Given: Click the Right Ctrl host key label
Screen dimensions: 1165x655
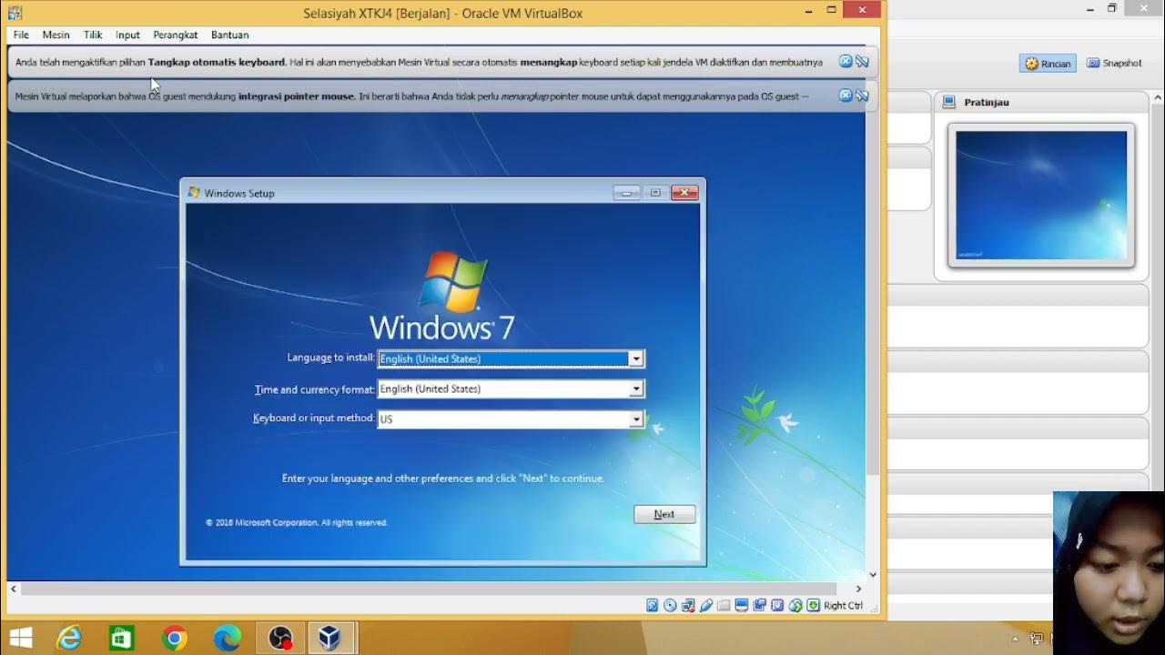Looking at the screenshot, I should click(843, 605).
